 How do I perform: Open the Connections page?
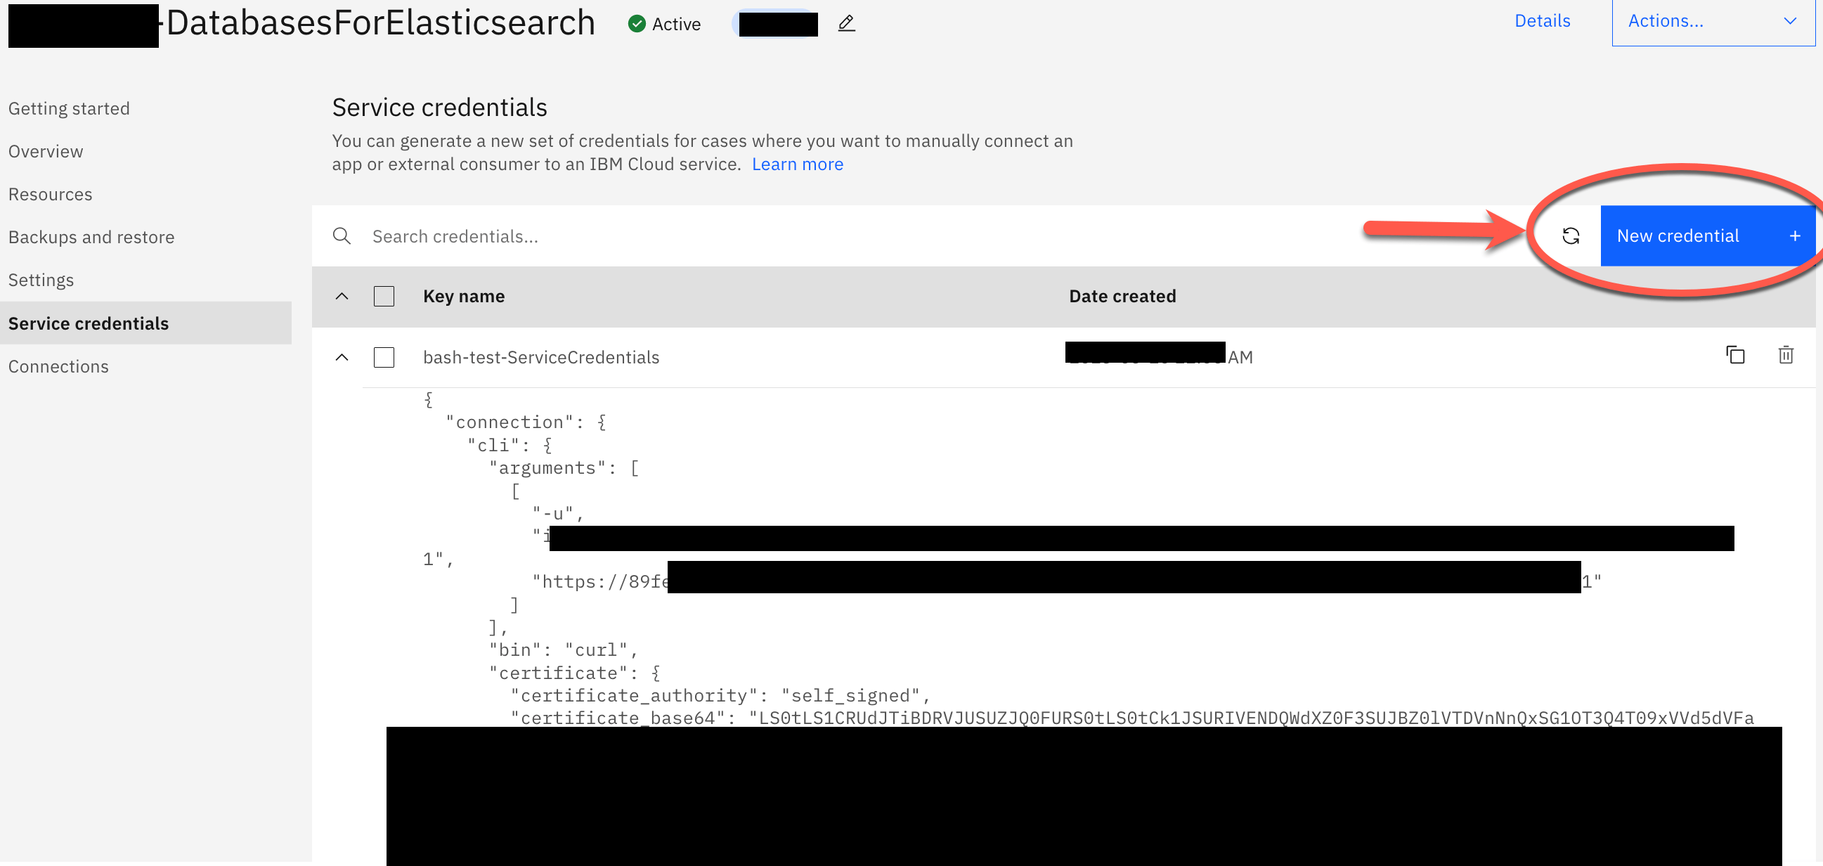click(x=58, y=366)
